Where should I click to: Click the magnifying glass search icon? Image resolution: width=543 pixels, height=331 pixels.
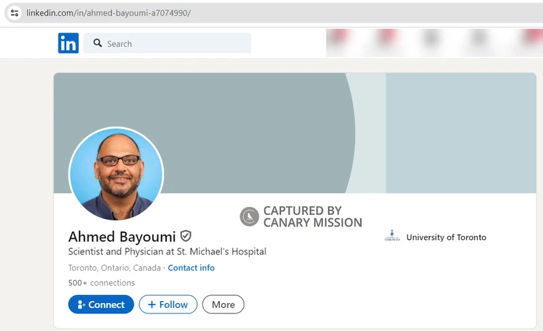click(98, 43)
